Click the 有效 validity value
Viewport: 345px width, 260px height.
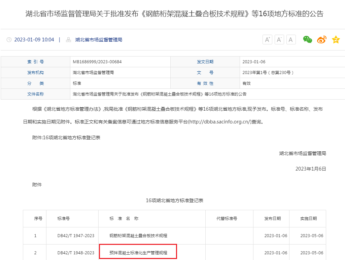click(246, 83)
